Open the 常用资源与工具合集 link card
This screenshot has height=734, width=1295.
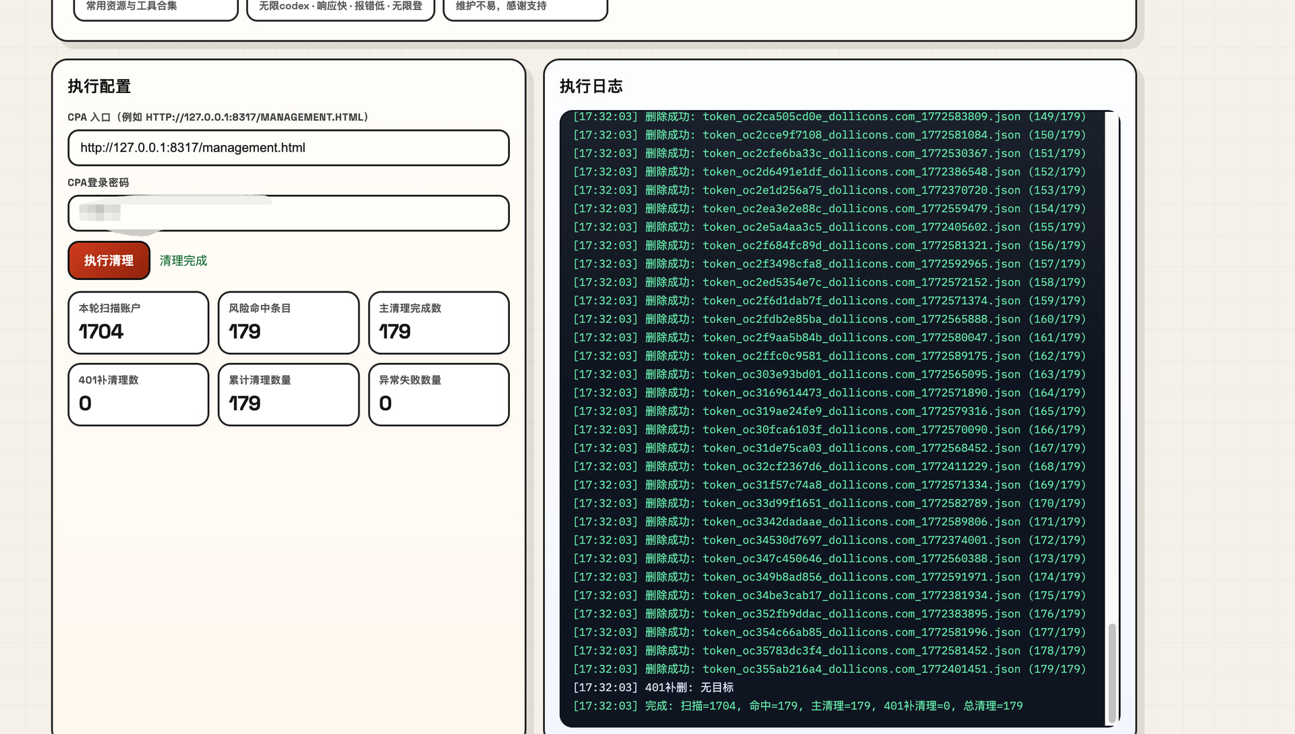(x=156, y=7)
